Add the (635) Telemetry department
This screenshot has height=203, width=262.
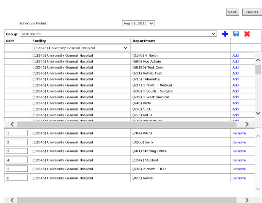tap(235, 79)
